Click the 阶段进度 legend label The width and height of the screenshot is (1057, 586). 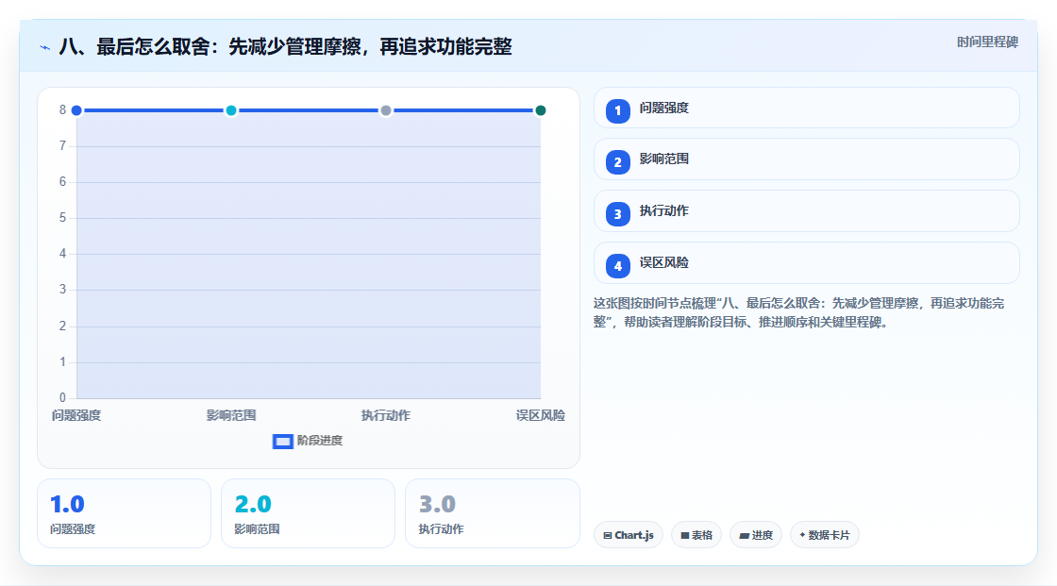tap(320, 441)
